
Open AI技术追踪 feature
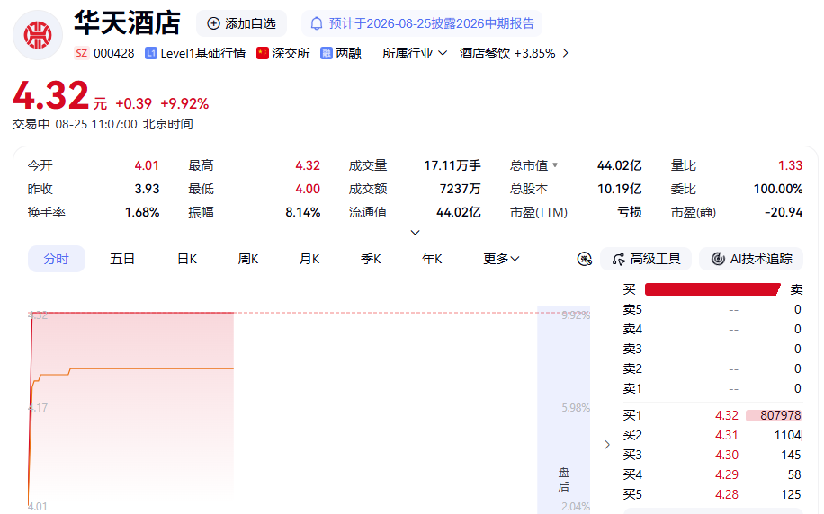click(x=751, y=259)
